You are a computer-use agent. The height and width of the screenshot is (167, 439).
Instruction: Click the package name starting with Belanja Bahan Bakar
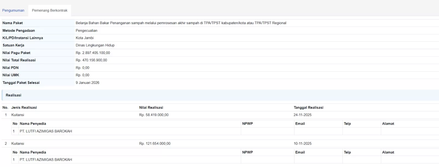click(x=181, y=23)
